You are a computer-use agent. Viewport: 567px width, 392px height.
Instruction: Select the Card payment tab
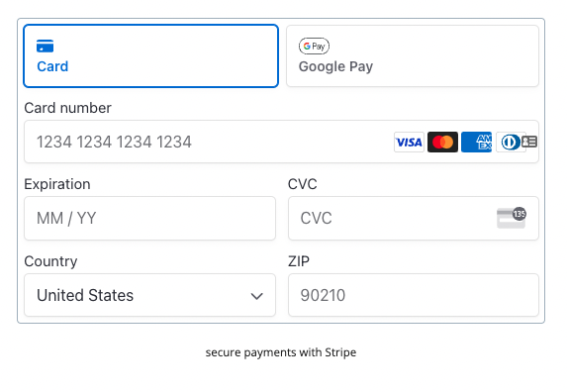coord(150,56)
